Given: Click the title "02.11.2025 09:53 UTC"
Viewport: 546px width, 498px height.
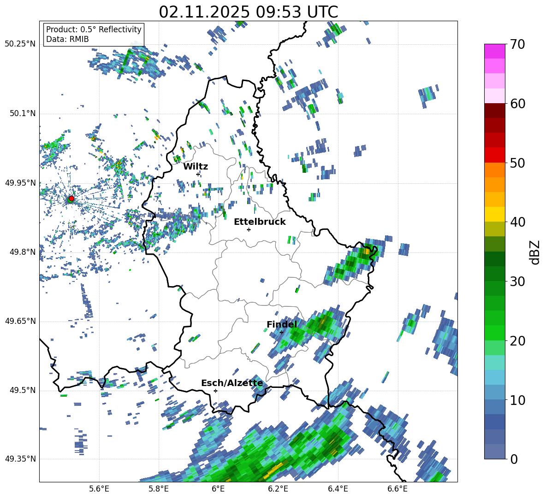Looking at the screenshot, I should 248,12.
